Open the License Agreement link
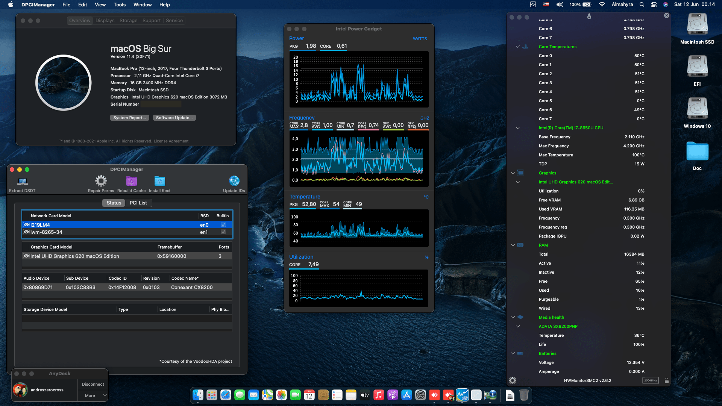 pos(171,141)
